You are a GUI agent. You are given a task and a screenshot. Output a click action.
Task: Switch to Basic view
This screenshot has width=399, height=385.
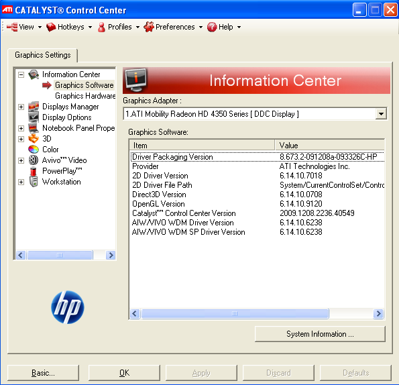[43, 373]
